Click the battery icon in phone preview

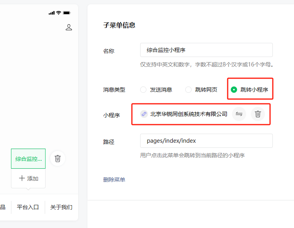(x=67, y=13)
